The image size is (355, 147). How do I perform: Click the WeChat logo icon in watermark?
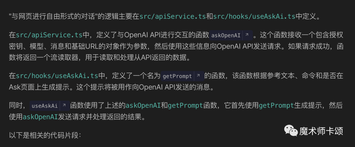click(291, 131)
